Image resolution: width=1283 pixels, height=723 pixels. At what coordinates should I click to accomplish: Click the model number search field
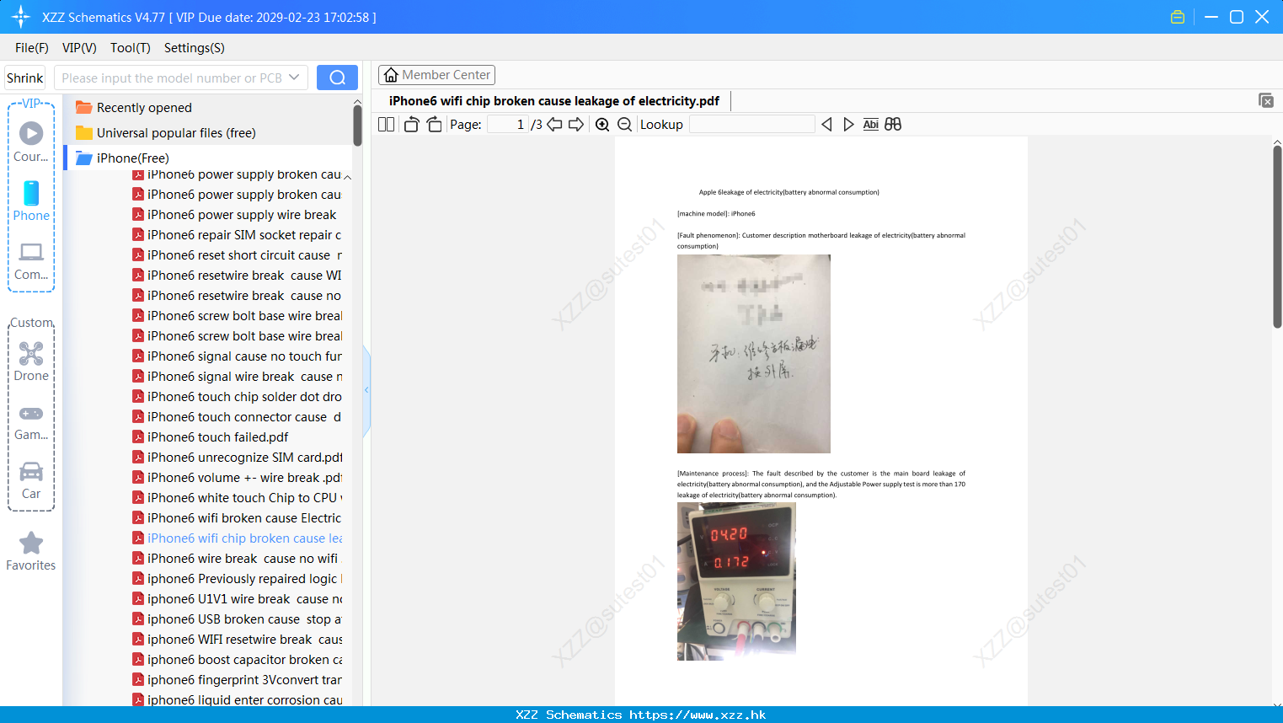[x=170, y=78]
